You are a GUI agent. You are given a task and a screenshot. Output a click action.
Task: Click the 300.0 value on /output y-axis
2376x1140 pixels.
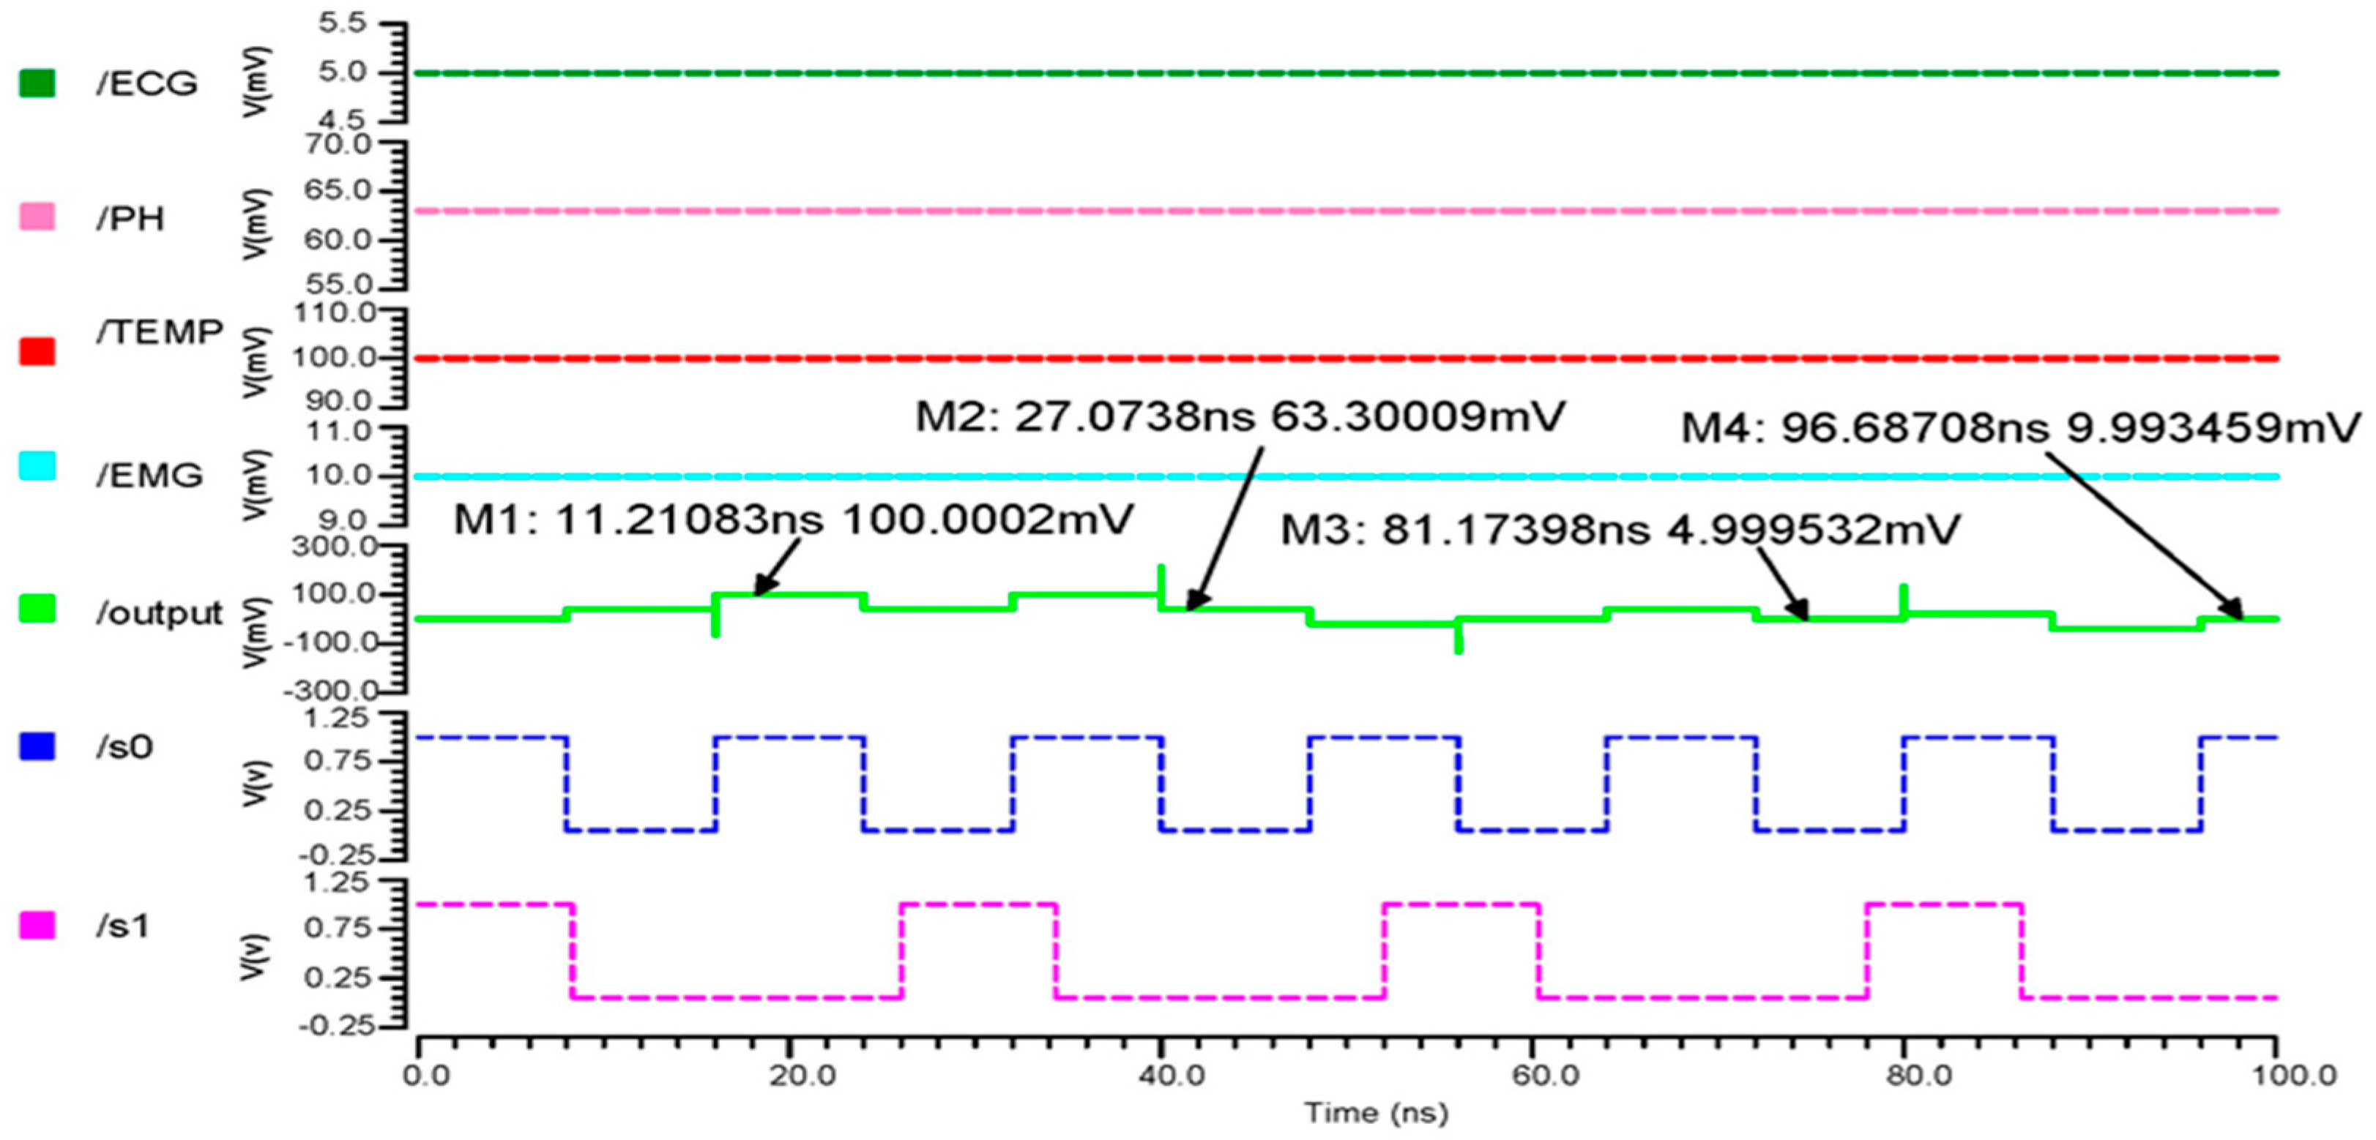tap(334, 547)
